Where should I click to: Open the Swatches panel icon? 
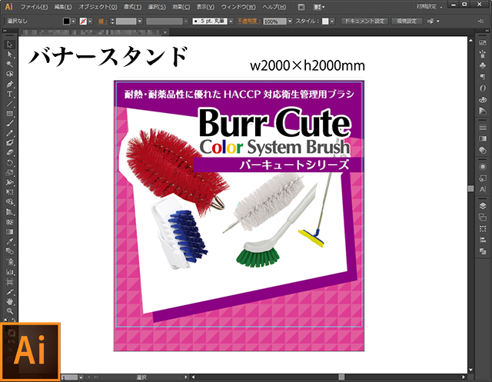click(483, 43)
